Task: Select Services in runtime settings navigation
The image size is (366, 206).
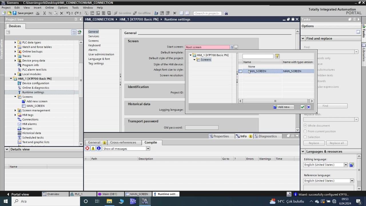Action: (94, 36)
